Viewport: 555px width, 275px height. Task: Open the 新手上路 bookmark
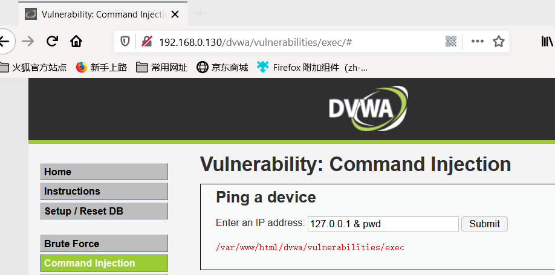tap(102, 67)
